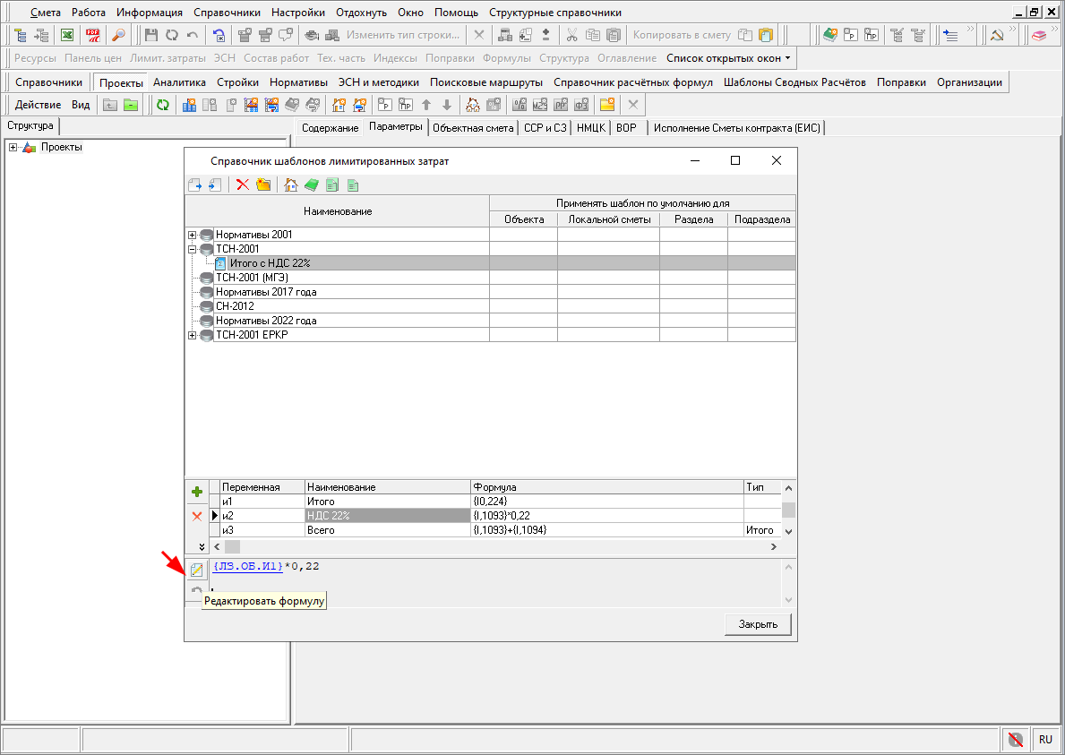
Task: Delete the variable with the small red X beside the table
Action: (x=197, y=517)
